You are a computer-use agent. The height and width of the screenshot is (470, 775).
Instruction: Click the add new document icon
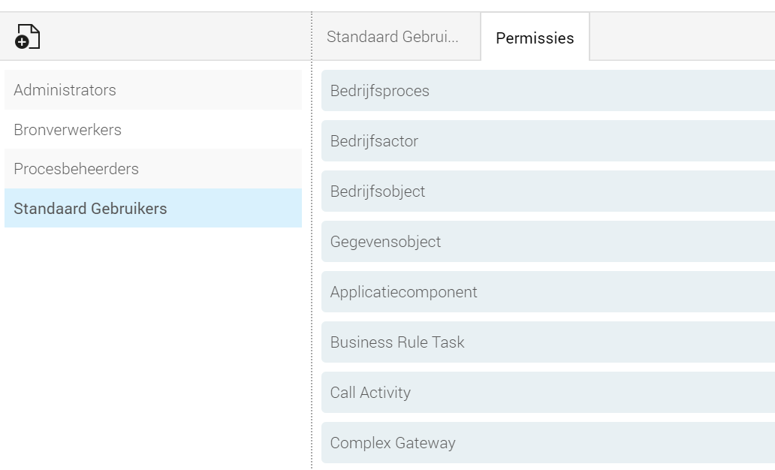click(27, 37)
